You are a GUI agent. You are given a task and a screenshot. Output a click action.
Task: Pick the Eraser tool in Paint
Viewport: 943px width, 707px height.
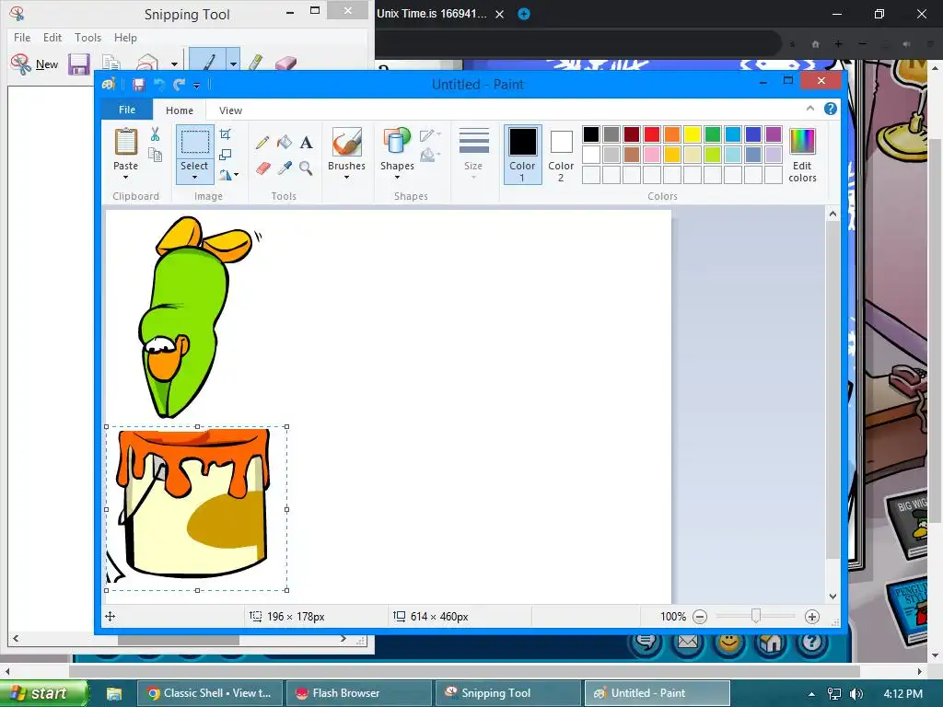262,168
